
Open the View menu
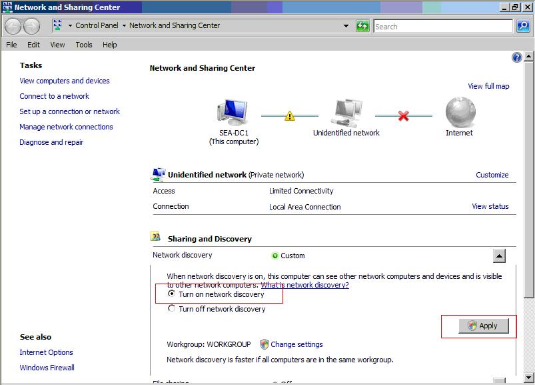tap(57, 45)
